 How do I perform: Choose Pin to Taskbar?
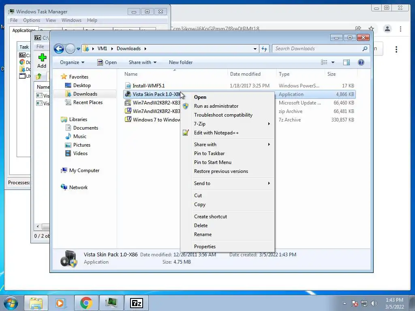(x=227, y=153)
